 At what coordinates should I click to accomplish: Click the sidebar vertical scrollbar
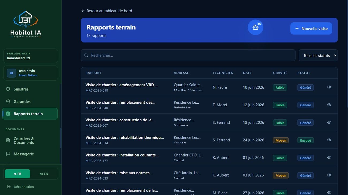60,138
